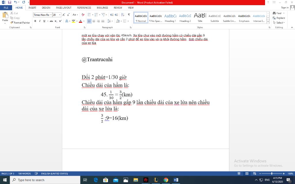Screen dimensions: 295x184
Task: Switch to the DESIGN tab
Action: pos(46,8)
